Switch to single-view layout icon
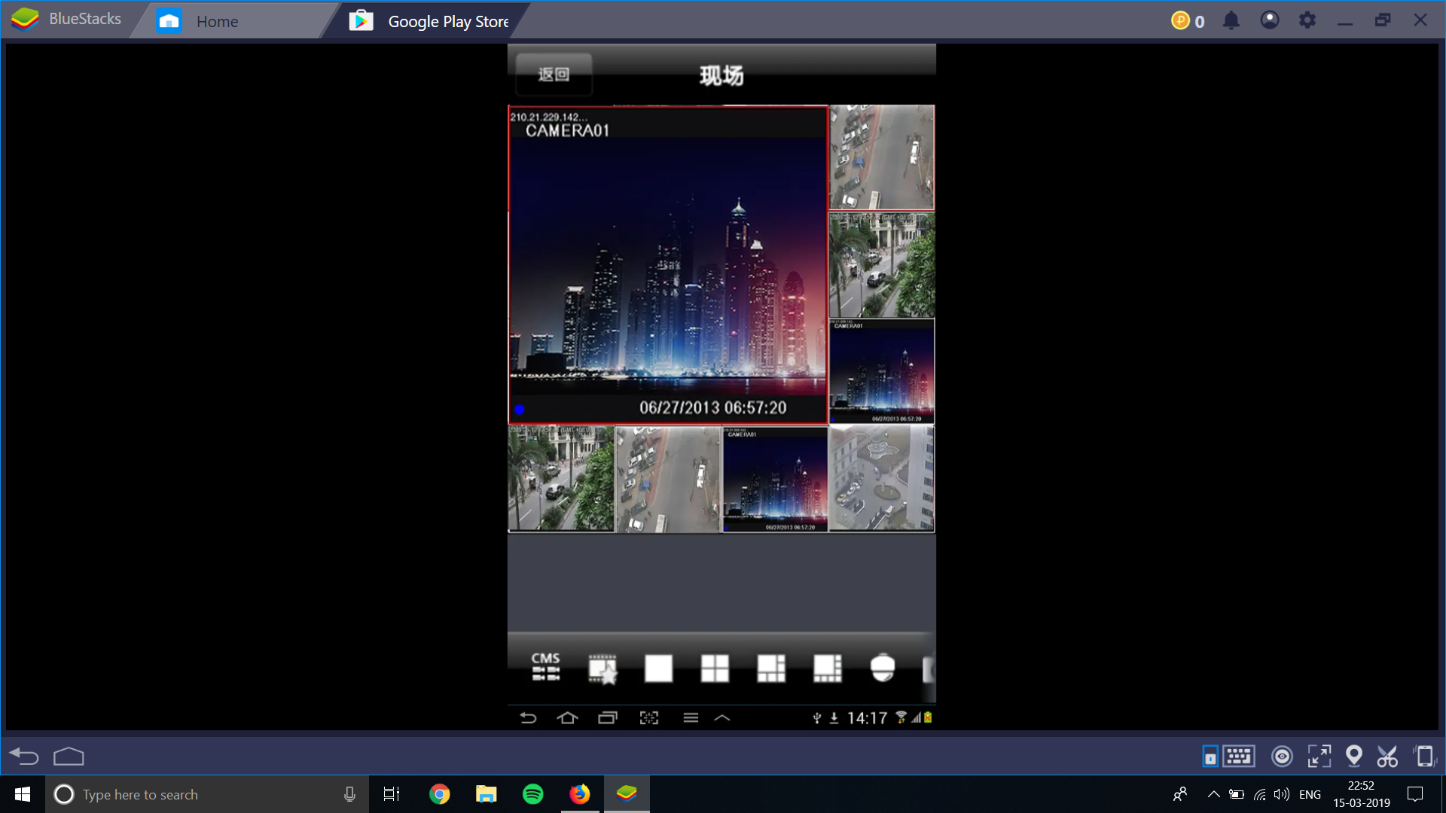The width and height of the screenshot is (1446, 813). click(x=658, y=668)
